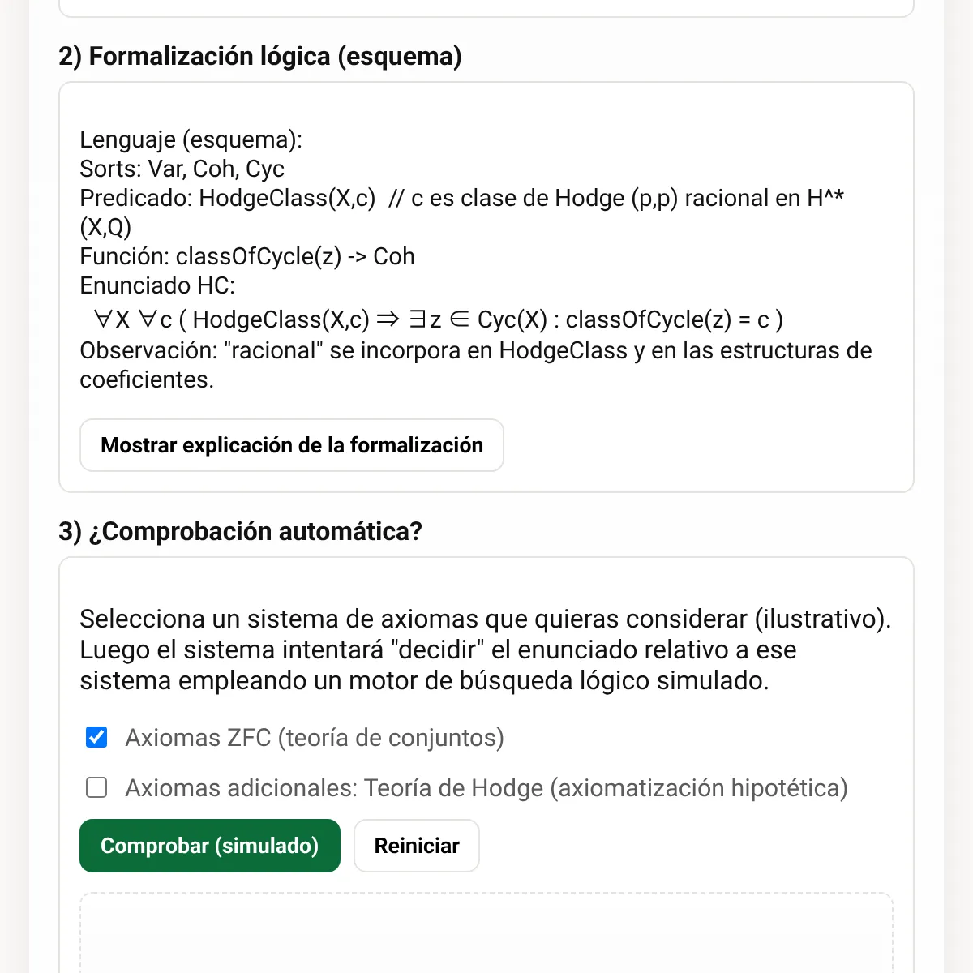Image resolution: width=973 pixels, height=973 pixels.
Task: Uncheck the Axiomas ZFC checkbox
Action: [96, 737]
